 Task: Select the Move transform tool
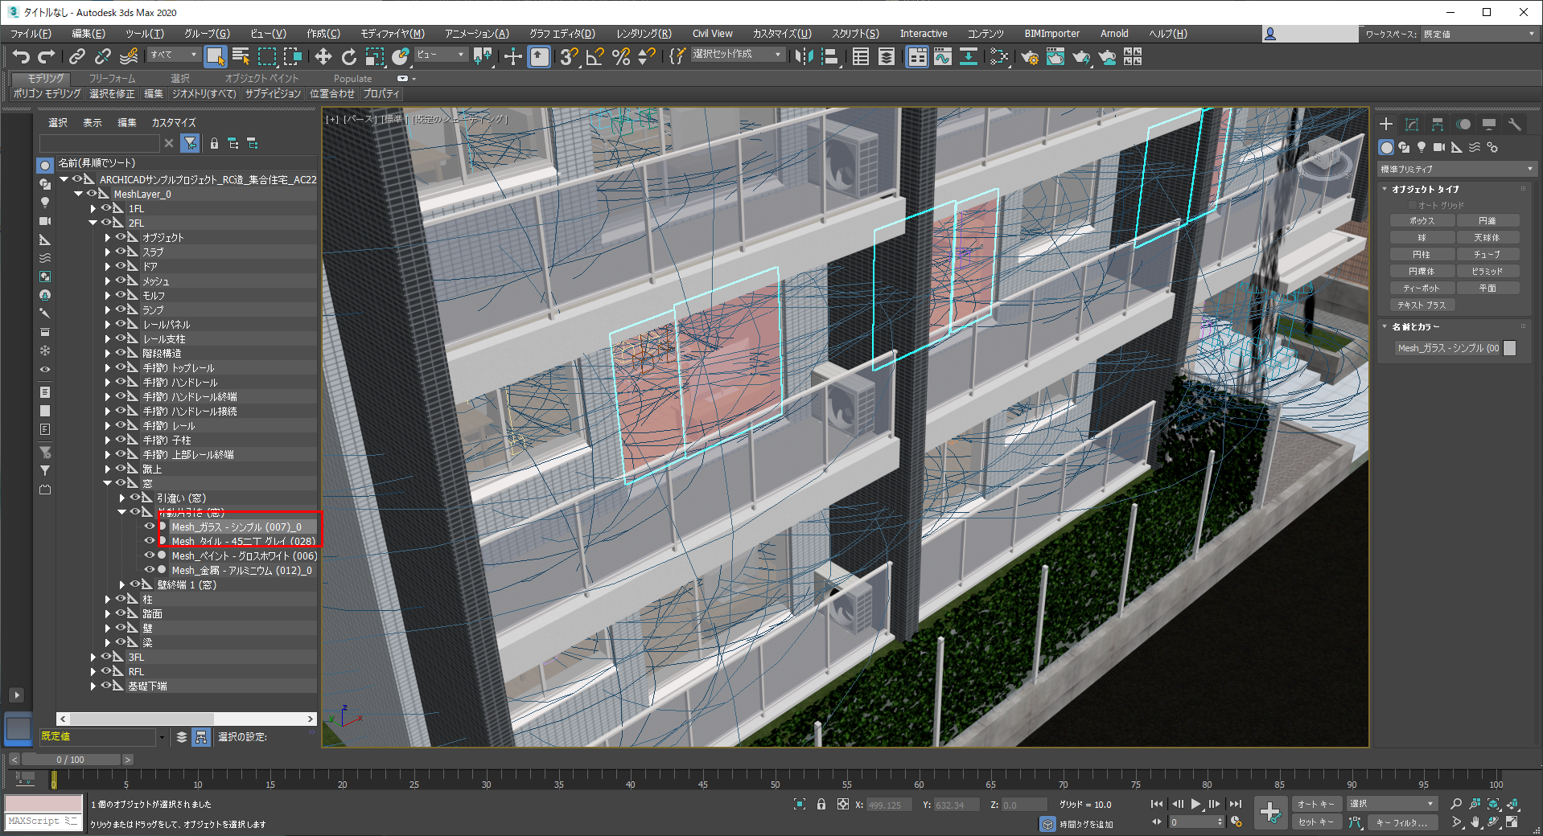323,56
